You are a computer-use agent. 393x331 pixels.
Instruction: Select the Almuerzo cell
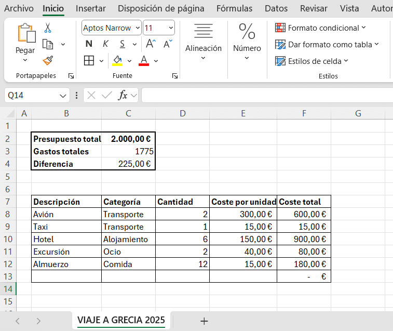tap(66, 264)
